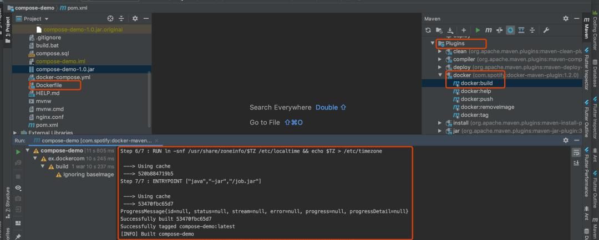Stop the running process

18,176
